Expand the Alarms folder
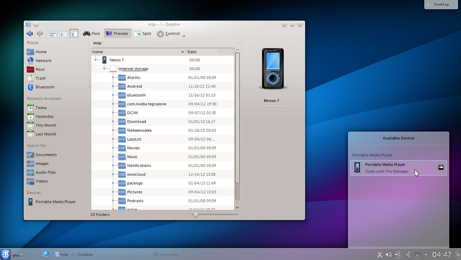This screenshot has height=260, width=461. tap(113, 78)
